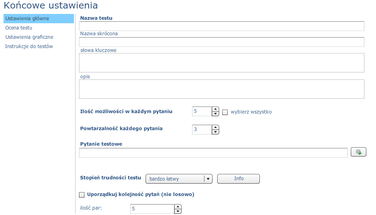The width and height of the screenshot is (376, 215).
Task: Click the add test question icon button
Action: 358,152
